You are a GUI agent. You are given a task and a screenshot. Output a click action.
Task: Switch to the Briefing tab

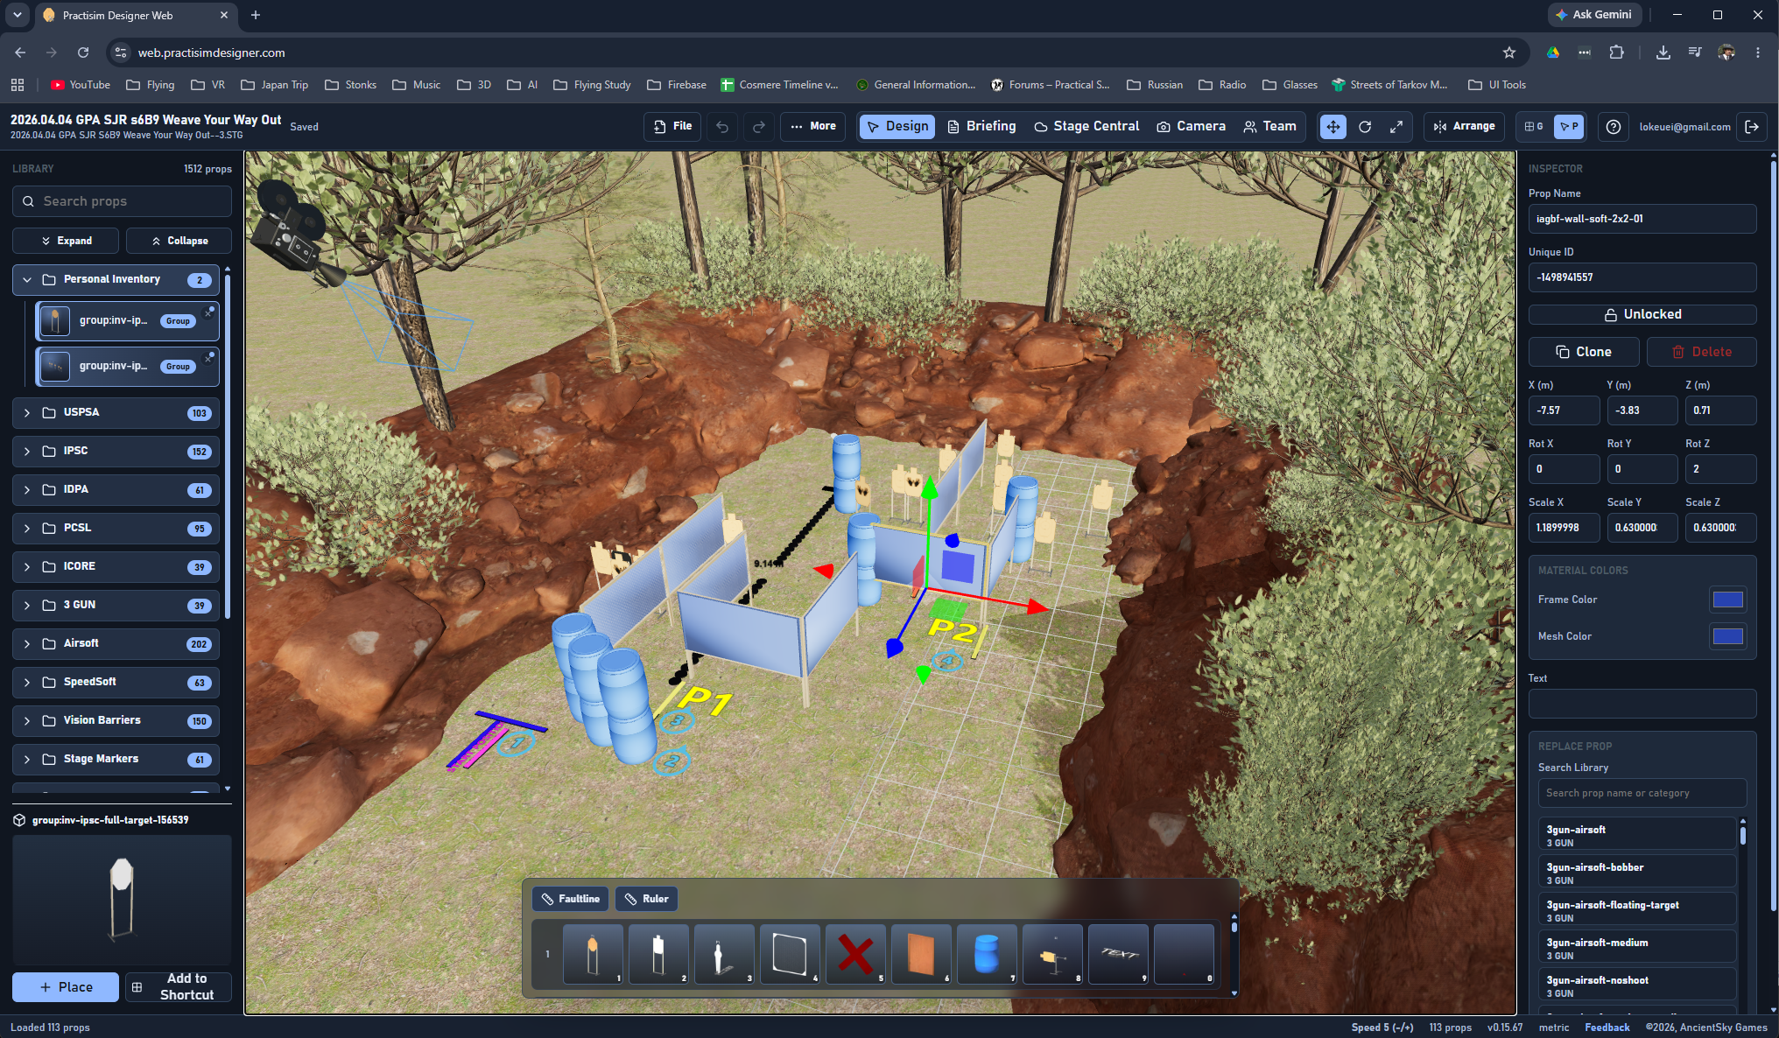tap(981, 127)
